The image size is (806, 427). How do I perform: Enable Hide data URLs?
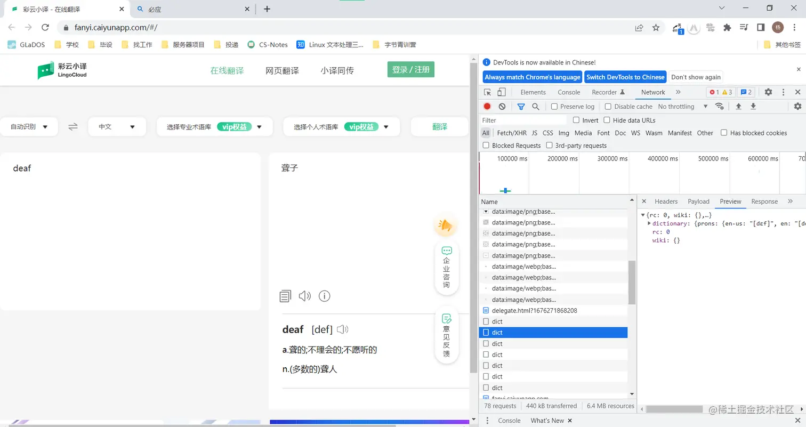607,120
